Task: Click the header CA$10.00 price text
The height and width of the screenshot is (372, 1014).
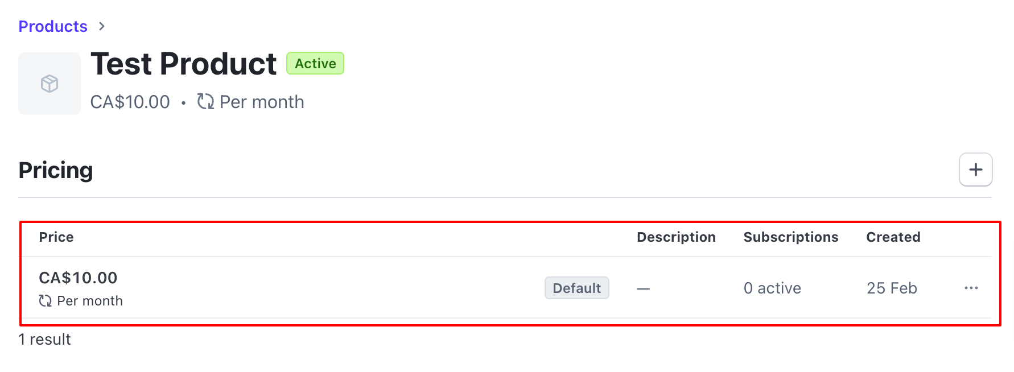Action: point(130,102)
